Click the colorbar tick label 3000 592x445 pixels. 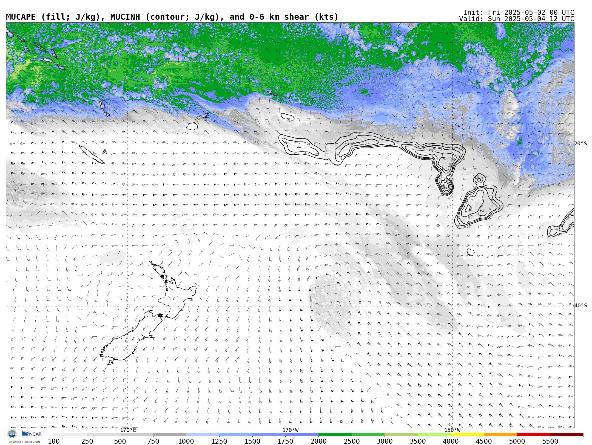tap(385, 441)
